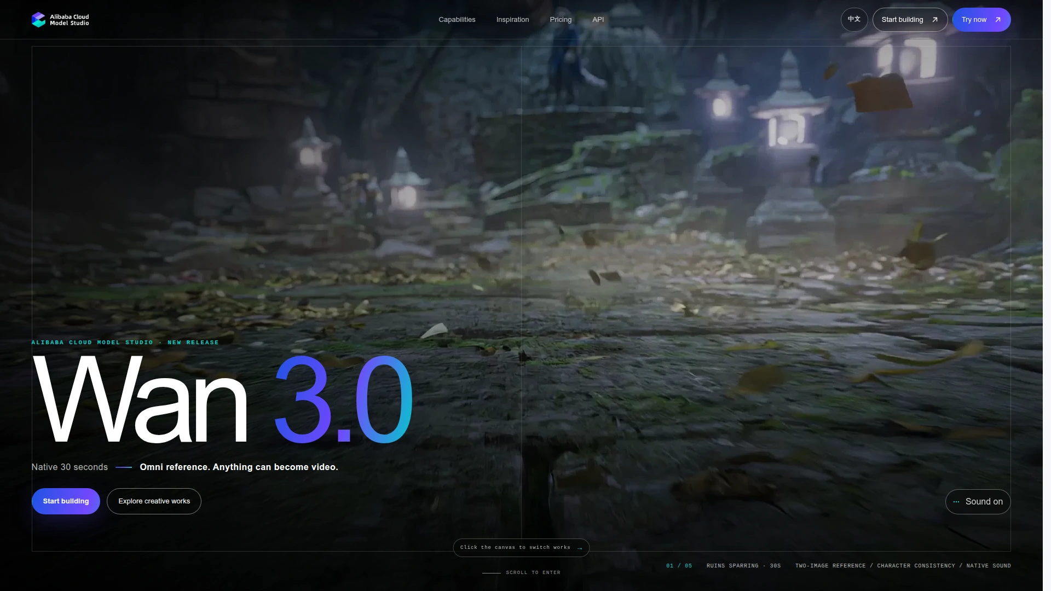This screenshot has width=1051, height=591.
Task: Click the 'Native 30 seconds' text
Action: 70,467
